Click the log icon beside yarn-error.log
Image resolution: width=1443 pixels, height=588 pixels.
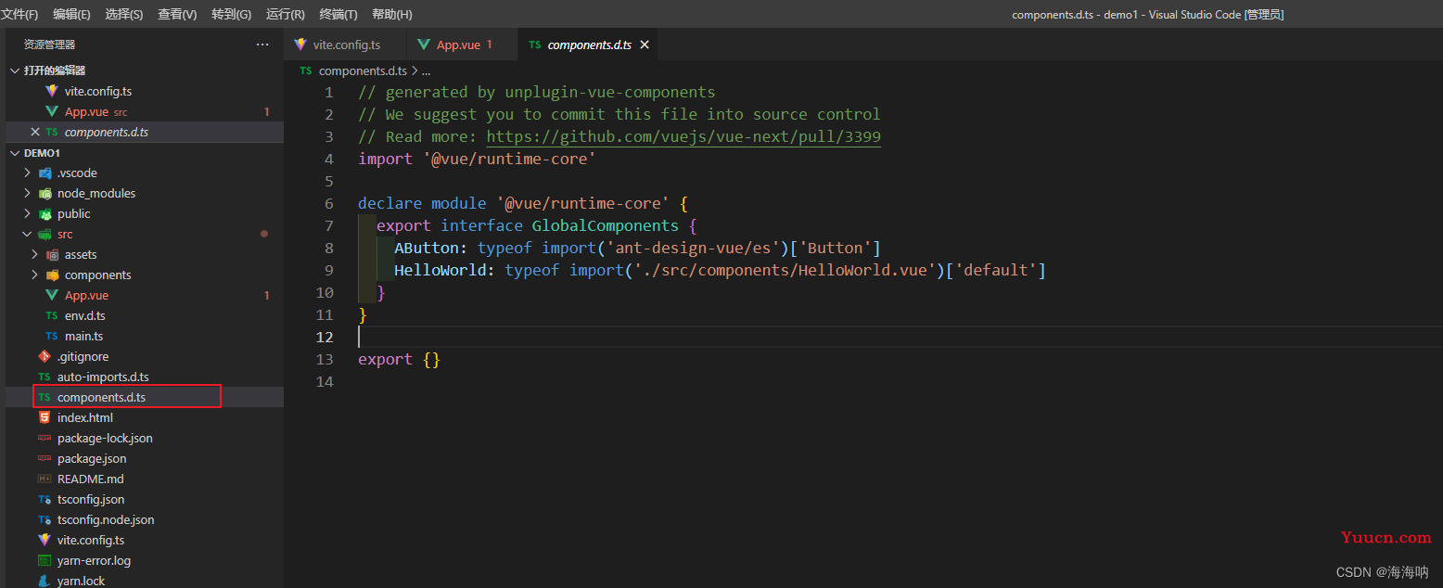[45, 560]
